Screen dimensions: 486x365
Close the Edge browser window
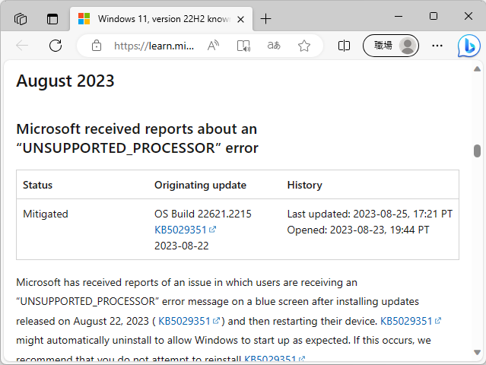[469, 16]
